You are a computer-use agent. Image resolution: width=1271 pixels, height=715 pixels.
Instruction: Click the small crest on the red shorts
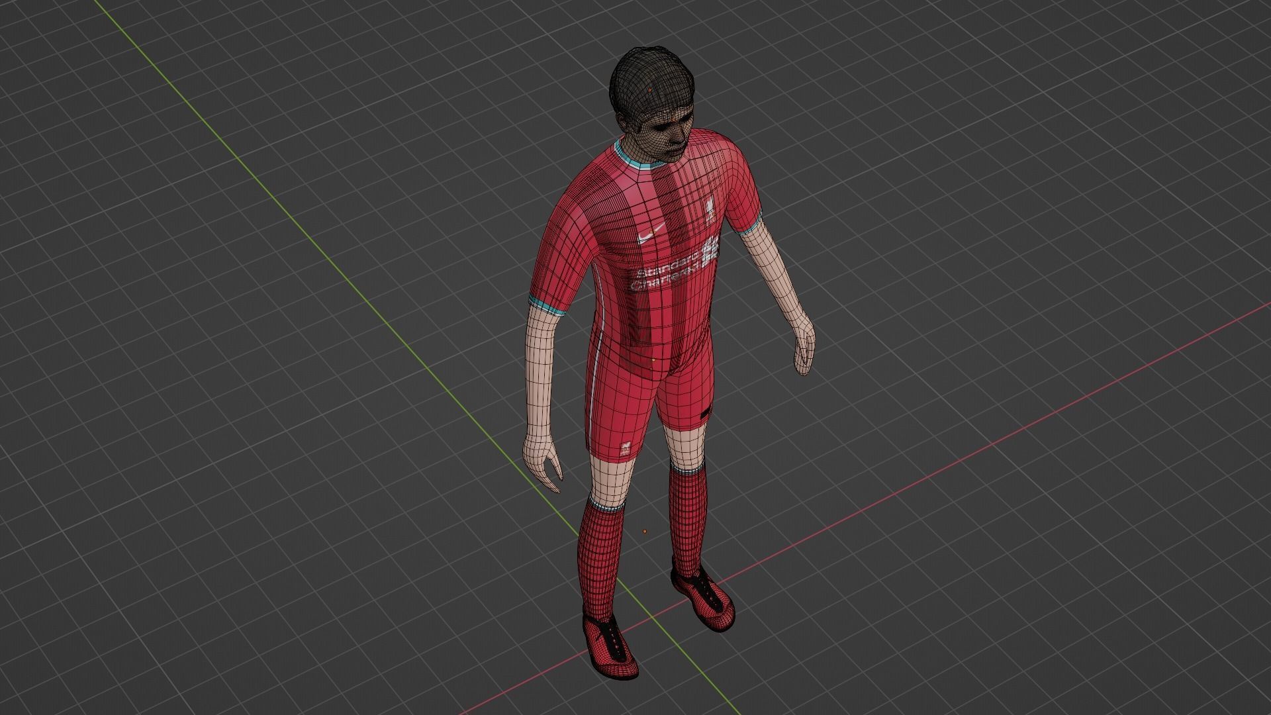click(x=624, y=450)
